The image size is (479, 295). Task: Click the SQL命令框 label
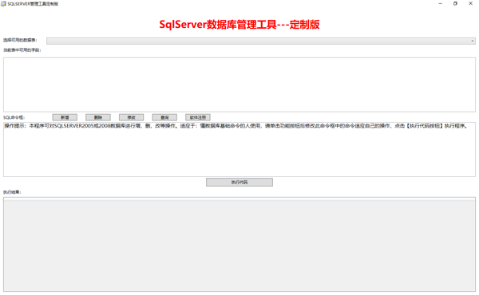pyautogui.click(x=14, y=117)
